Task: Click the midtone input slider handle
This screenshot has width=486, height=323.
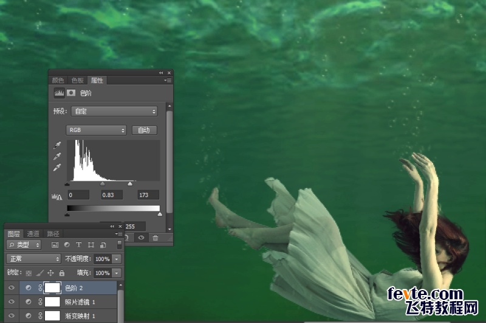Action: point(102,183)
